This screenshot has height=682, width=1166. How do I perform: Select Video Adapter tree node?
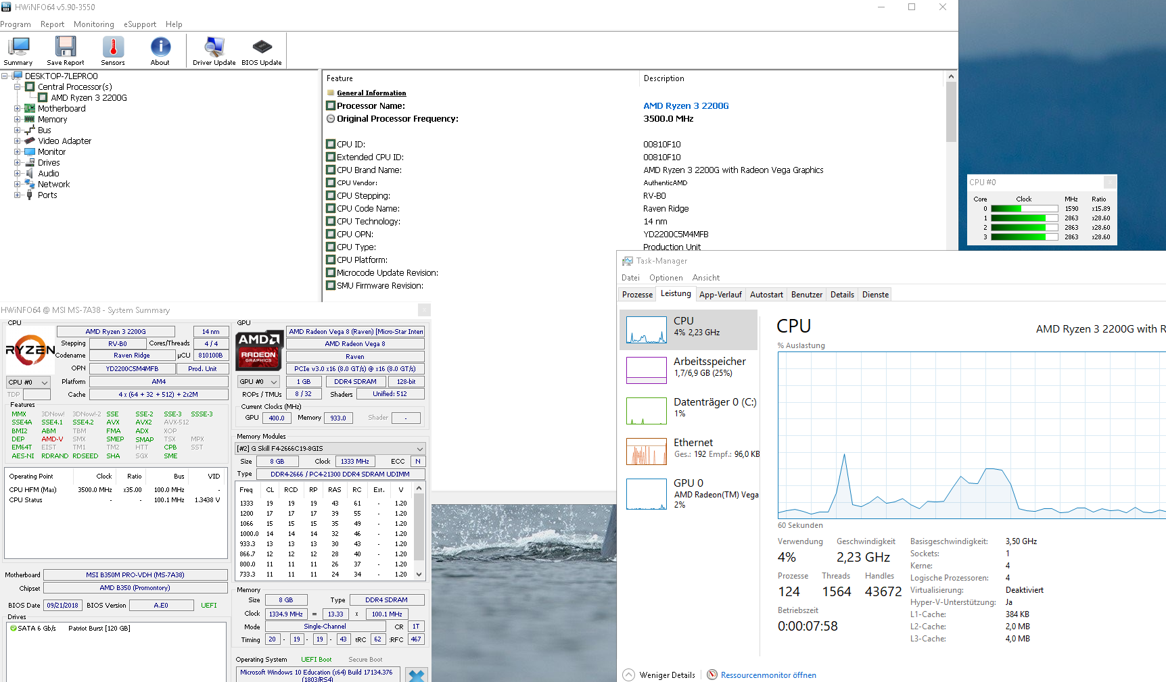(64, 141)
